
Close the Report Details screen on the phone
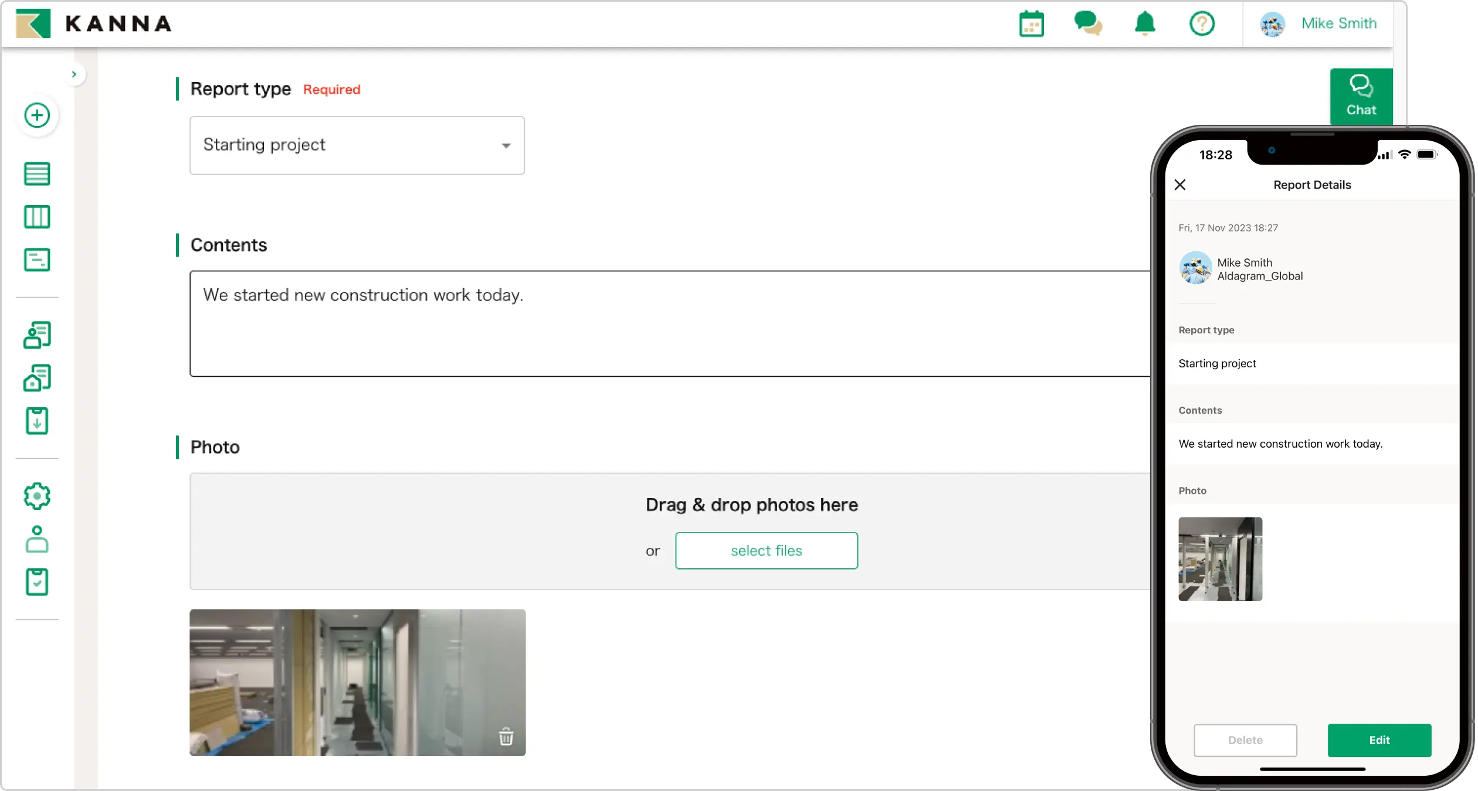(1180, 185)
